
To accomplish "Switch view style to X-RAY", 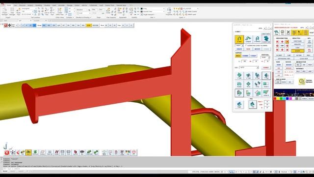I will (298, 48).
